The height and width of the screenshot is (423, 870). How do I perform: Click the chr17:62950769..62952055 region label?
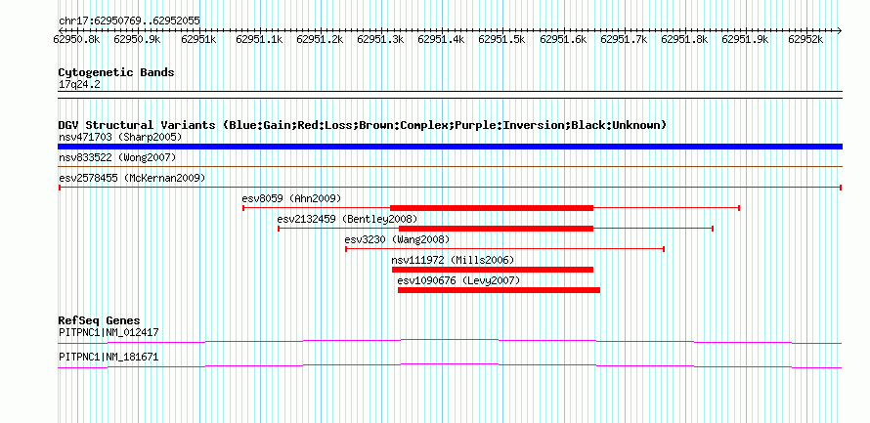[x=129, y=21]
